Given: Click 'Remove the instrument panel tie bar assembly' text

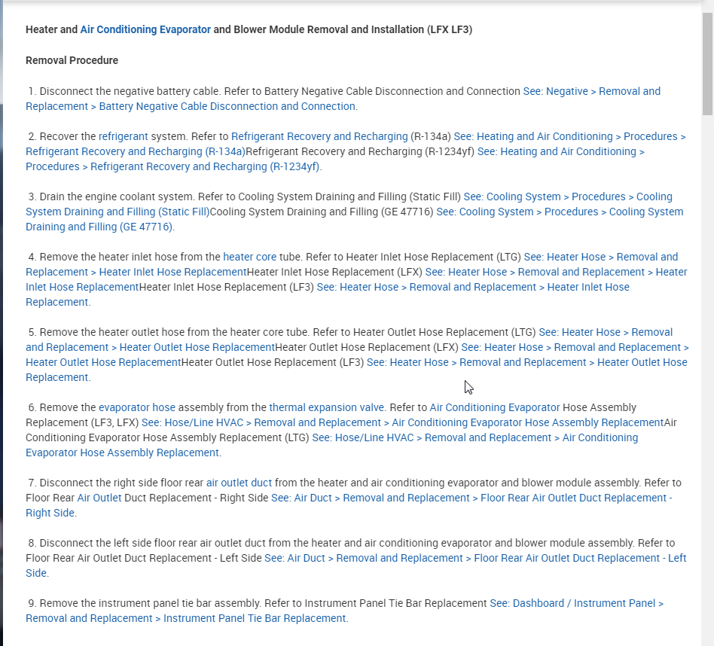Looking at the screenshot, I should point(151,603).
